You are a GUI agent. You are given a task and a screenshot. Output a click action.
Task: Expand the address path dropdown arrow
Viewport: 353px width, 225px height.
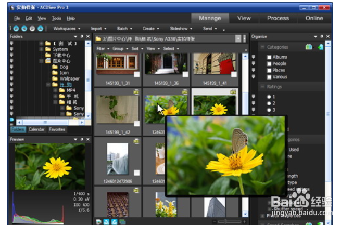point(238,39)
